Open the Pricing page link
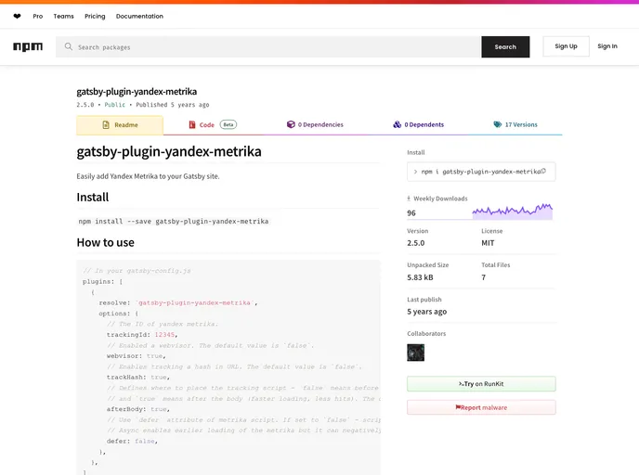 [95, 17]
